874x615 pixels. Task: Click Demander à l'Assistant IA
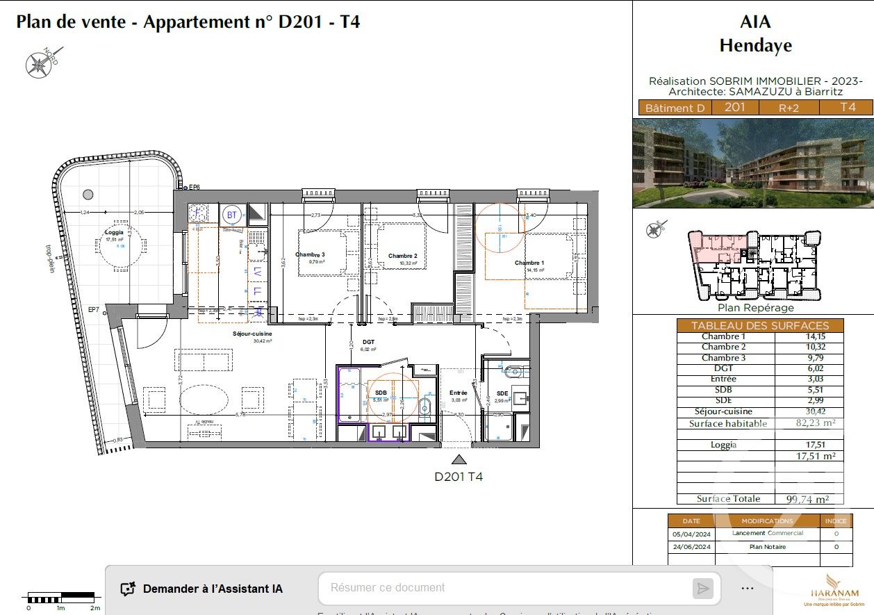(x=212, y=588)
